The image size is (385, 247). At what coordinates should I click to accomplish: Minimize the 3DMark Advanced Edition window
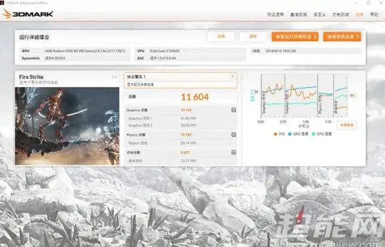coord(356,3)
